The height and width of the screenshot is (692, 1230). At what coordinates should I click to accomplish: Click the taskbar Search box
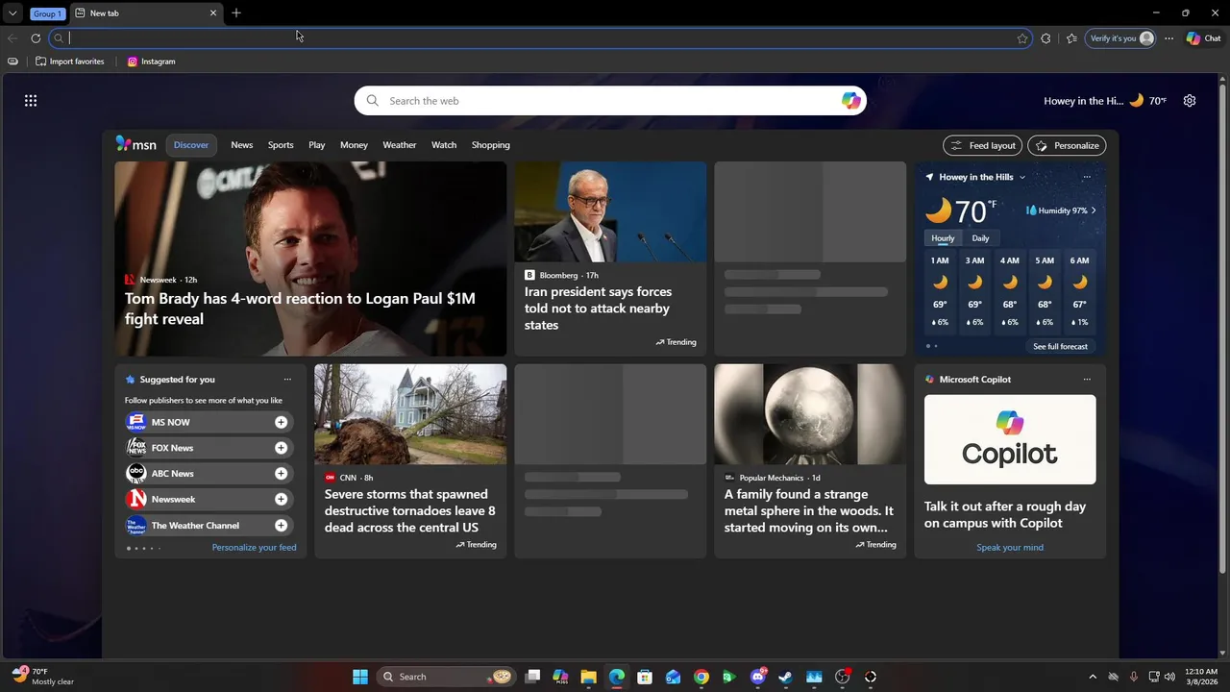click(x=447, y=677)
